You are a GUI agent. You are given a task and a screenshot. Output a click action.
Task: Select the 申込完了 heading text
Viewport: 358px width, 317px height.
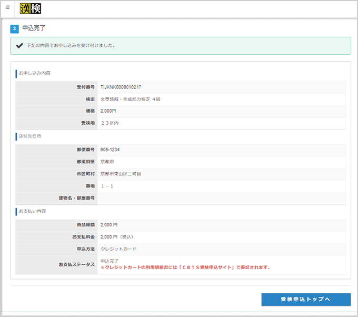point(34,28)
